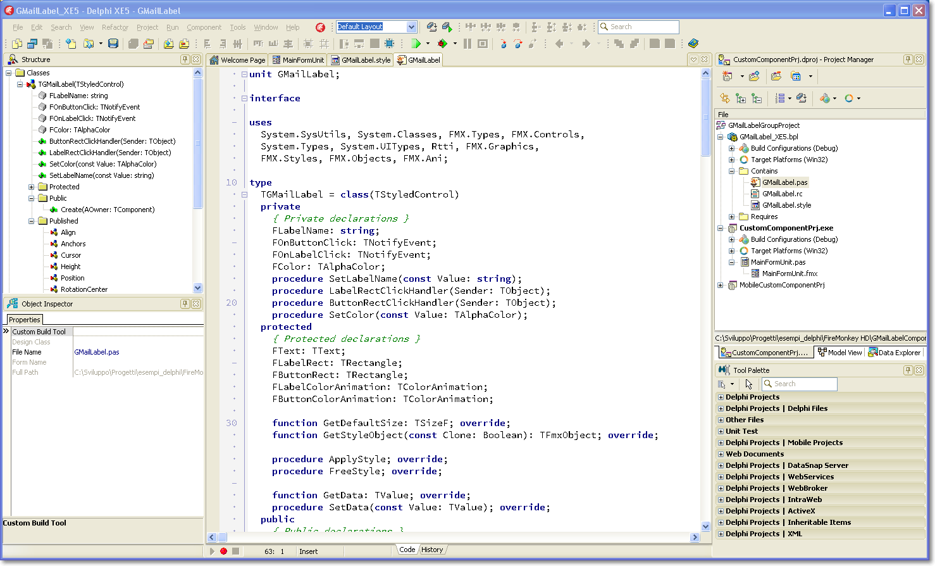Expand the Protected folder in Structure tree
The image size is (935, 566).
[x=32, y=187]
